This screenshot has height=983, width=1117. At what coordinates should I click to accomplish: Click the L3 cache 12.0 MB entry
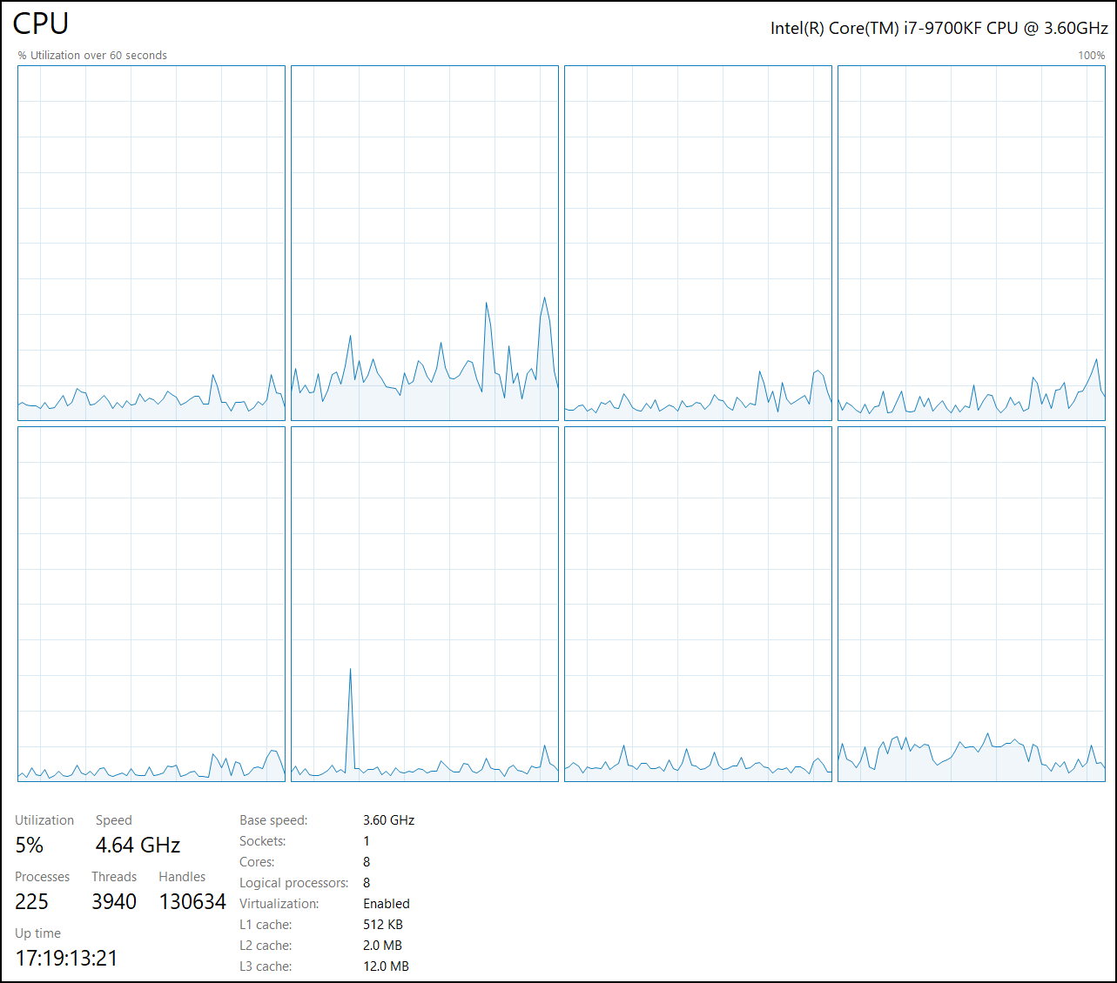(x=386, y=966)
